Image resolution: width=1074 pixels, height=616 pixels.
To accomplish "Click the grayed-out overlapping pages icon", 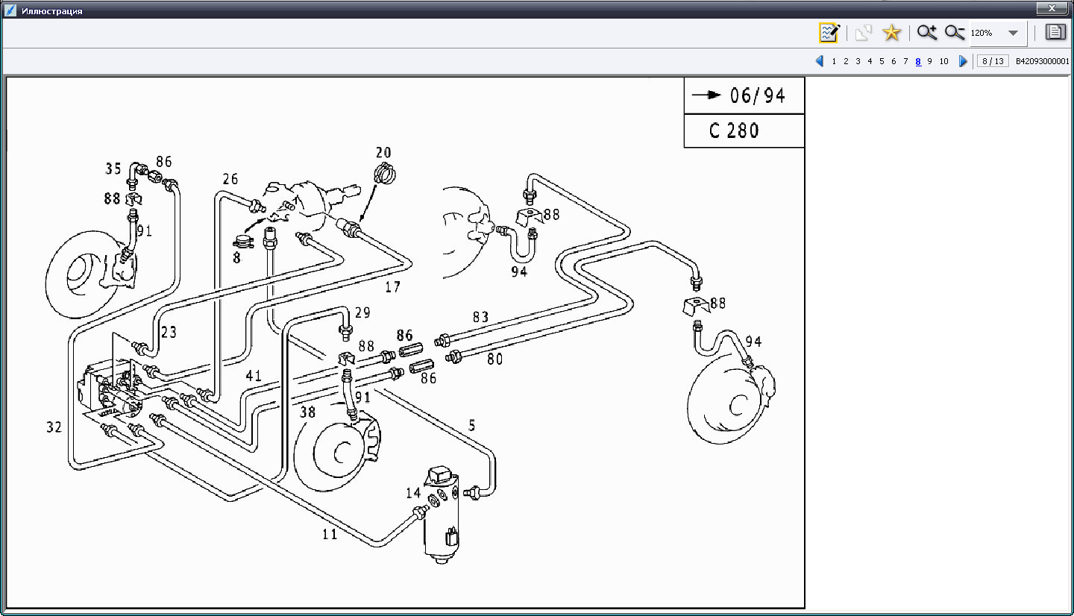I will coord(864,33).
